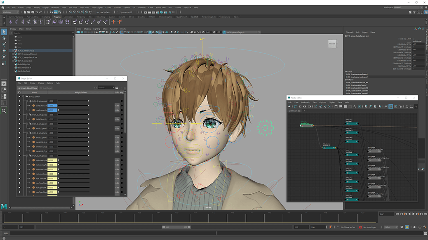Click the Add Target button
The height and width of the screenshot is (240, 428).
coord(46,88)
